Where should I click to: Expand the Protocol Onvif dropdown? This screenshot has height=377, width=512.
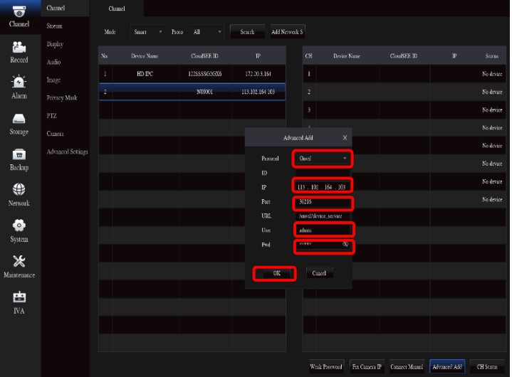click(x=323, y=158)
